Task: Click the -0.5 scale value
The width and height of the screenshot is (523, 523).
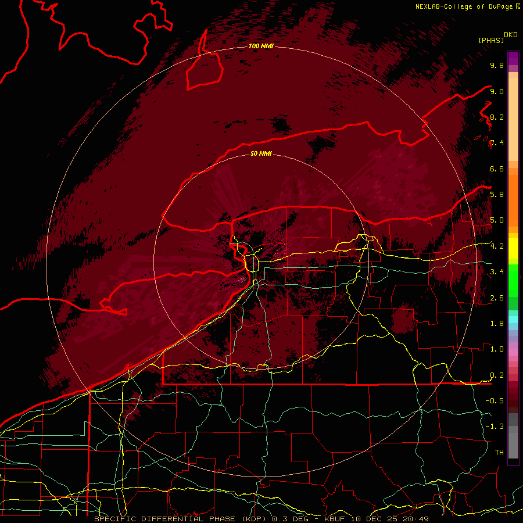Action: (495, 401)
